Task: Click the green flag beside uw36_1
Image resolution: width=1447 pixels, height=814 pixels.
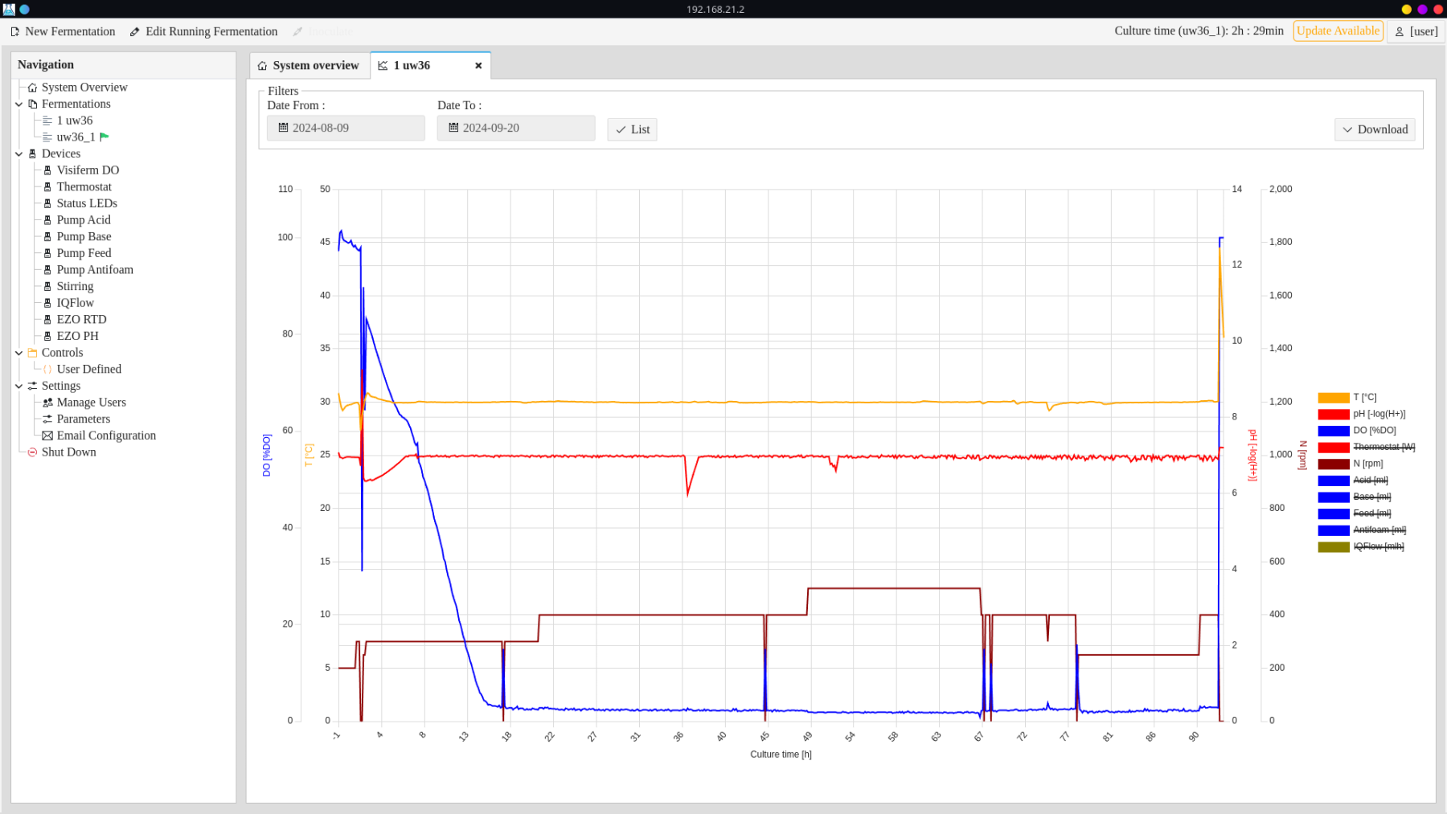Action: (x=105, y=137)
